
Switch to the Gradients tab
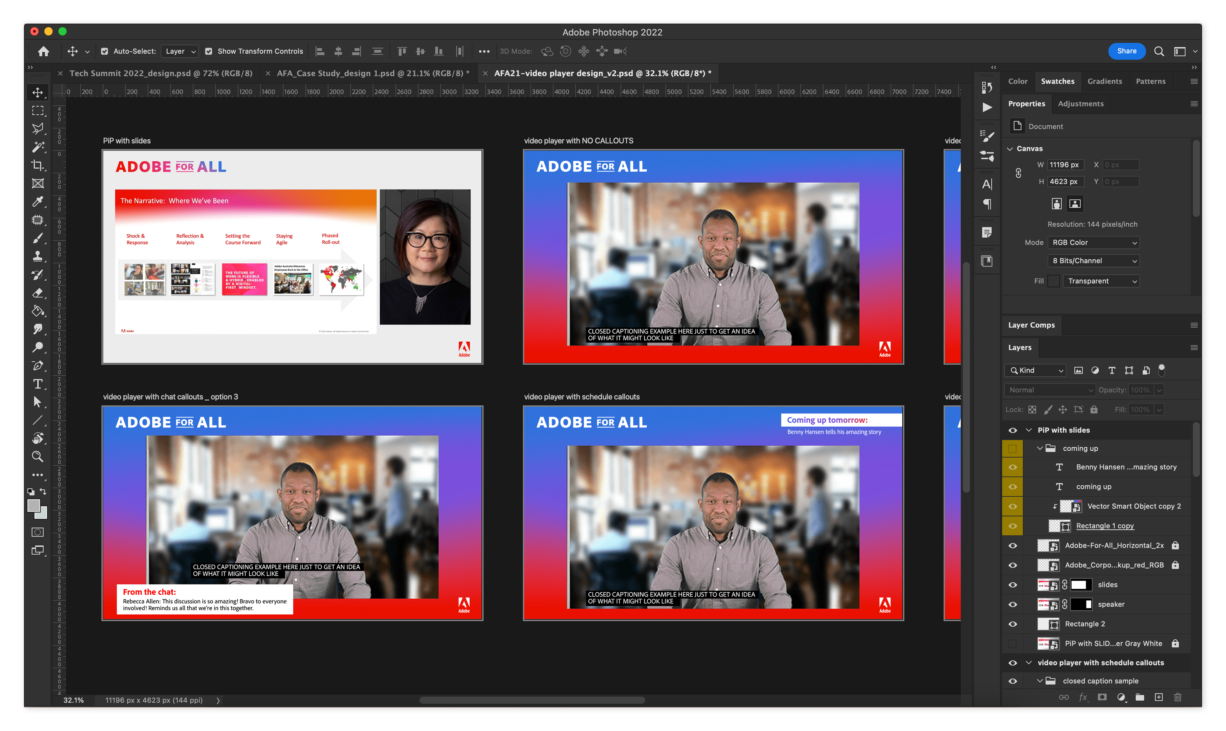[x=1104, y=81]
